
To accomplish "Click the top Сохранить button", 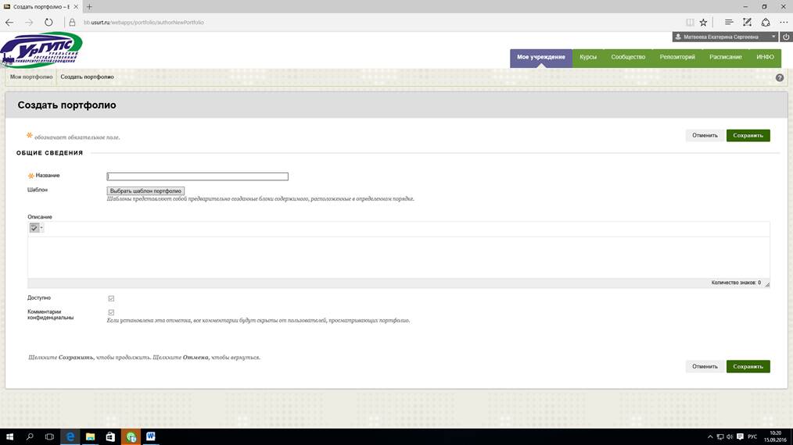I will coord(748,135).
